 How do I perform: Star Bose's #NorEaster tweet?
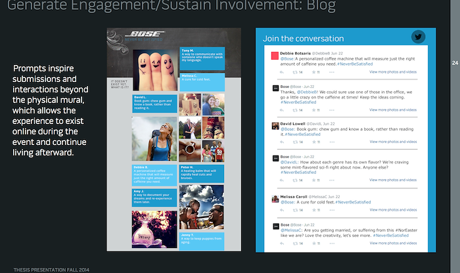pyautogui.click(x=314, y=243)
